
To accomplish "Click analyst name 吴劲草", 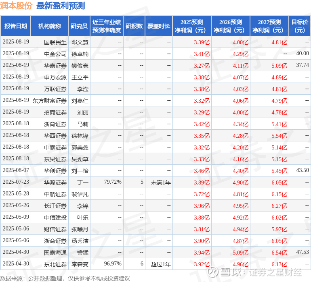I will tap(80, 159).
